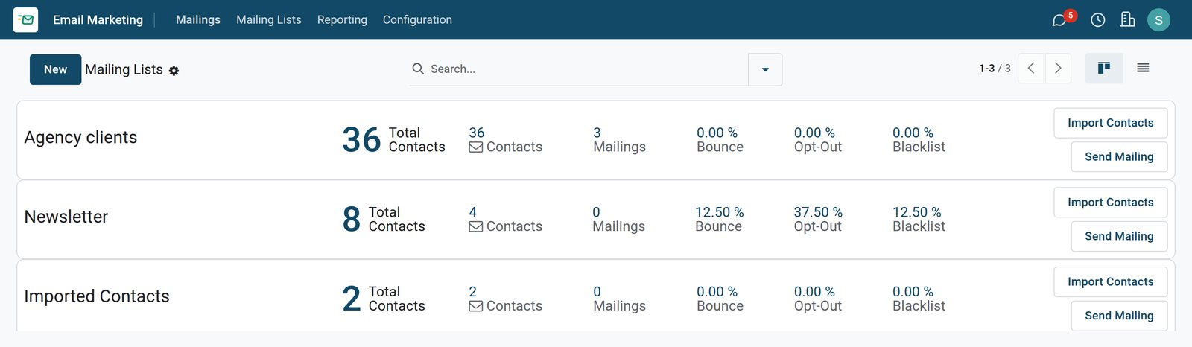The height and width of the screenshot is (347, 1192).
Task: Open the Configuration menu
Action: 417,19
